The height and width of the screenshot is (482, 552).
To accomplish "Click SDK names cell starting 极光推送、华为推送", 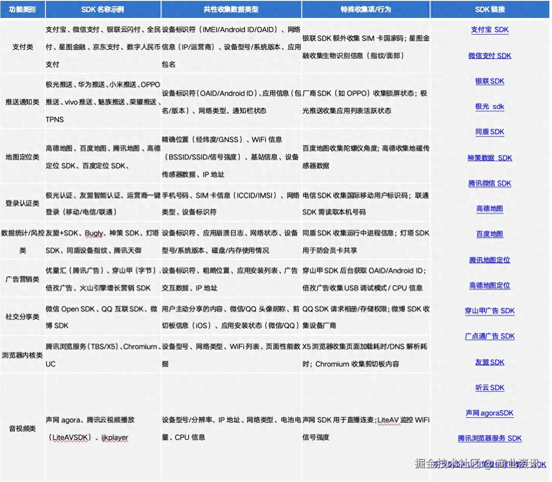I will coord(103,102).
